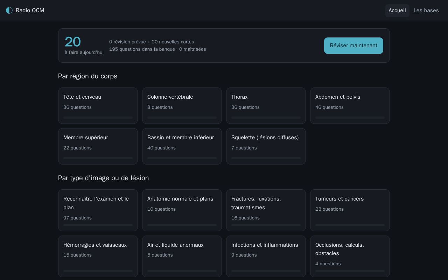The width and height of the screenshot is (448, 280).
Task: Click 'à faire aujourd'hui' label
Action: [x=84, y=52]
